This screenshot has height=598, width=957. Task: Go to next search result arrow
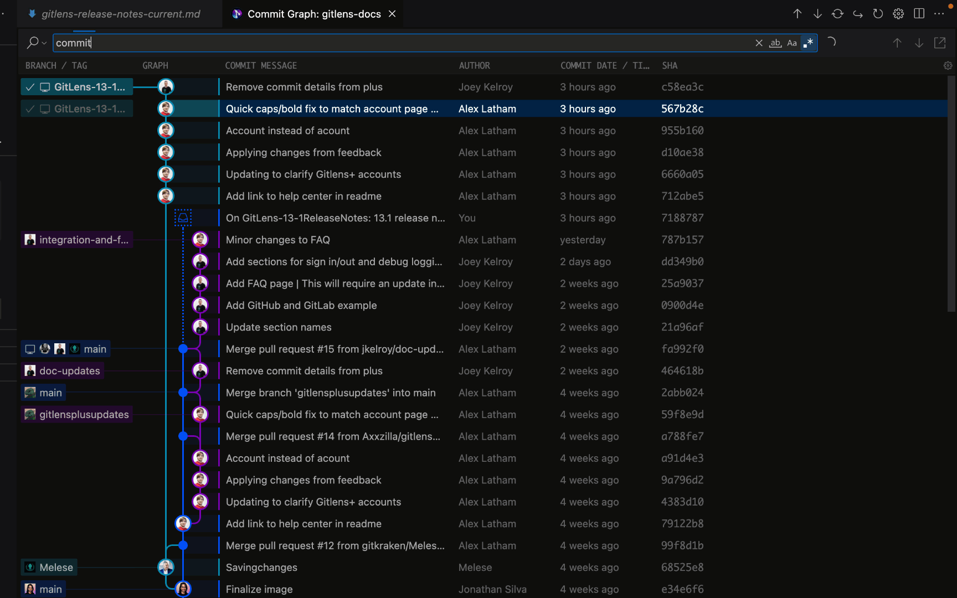click(919, 43)
